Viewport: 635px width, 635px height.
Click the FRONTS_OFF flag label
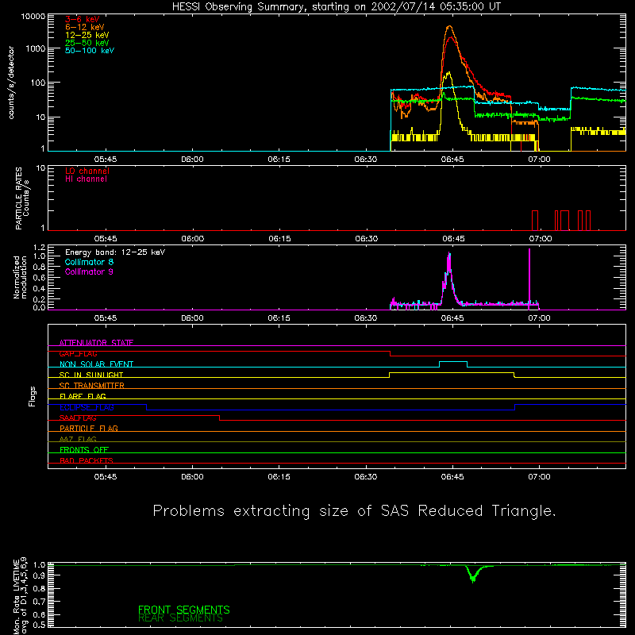click(84, 450)
